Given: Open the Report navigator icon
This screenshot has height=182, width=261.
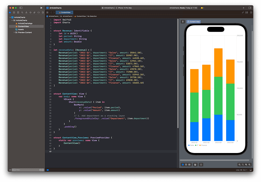Looking at the screenshot, I should pos(43,12).
